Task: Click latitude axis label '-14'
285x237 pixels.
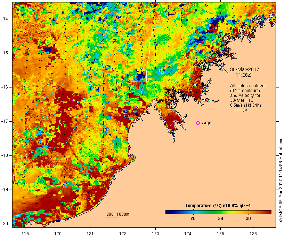Action: click(x=5, y=19)
